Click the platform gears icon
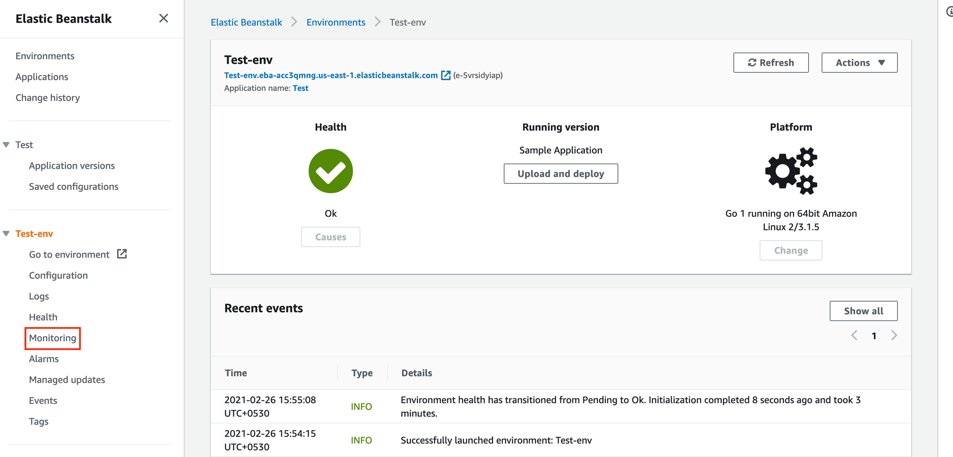 791,171
